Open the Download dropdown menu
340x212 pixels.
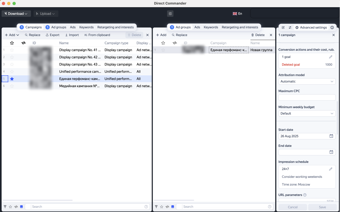(16, 14)
